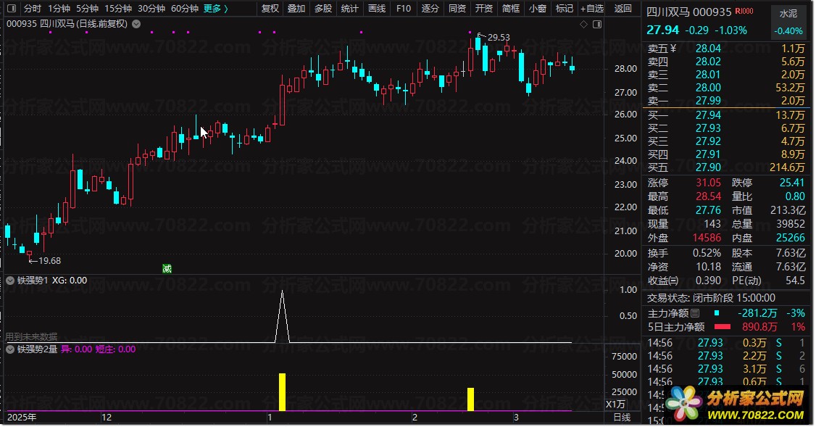This screenshot has height=427, width=816.
Task: Click the ¥ icon beside 卖五
Action: (x=673, y=49)
